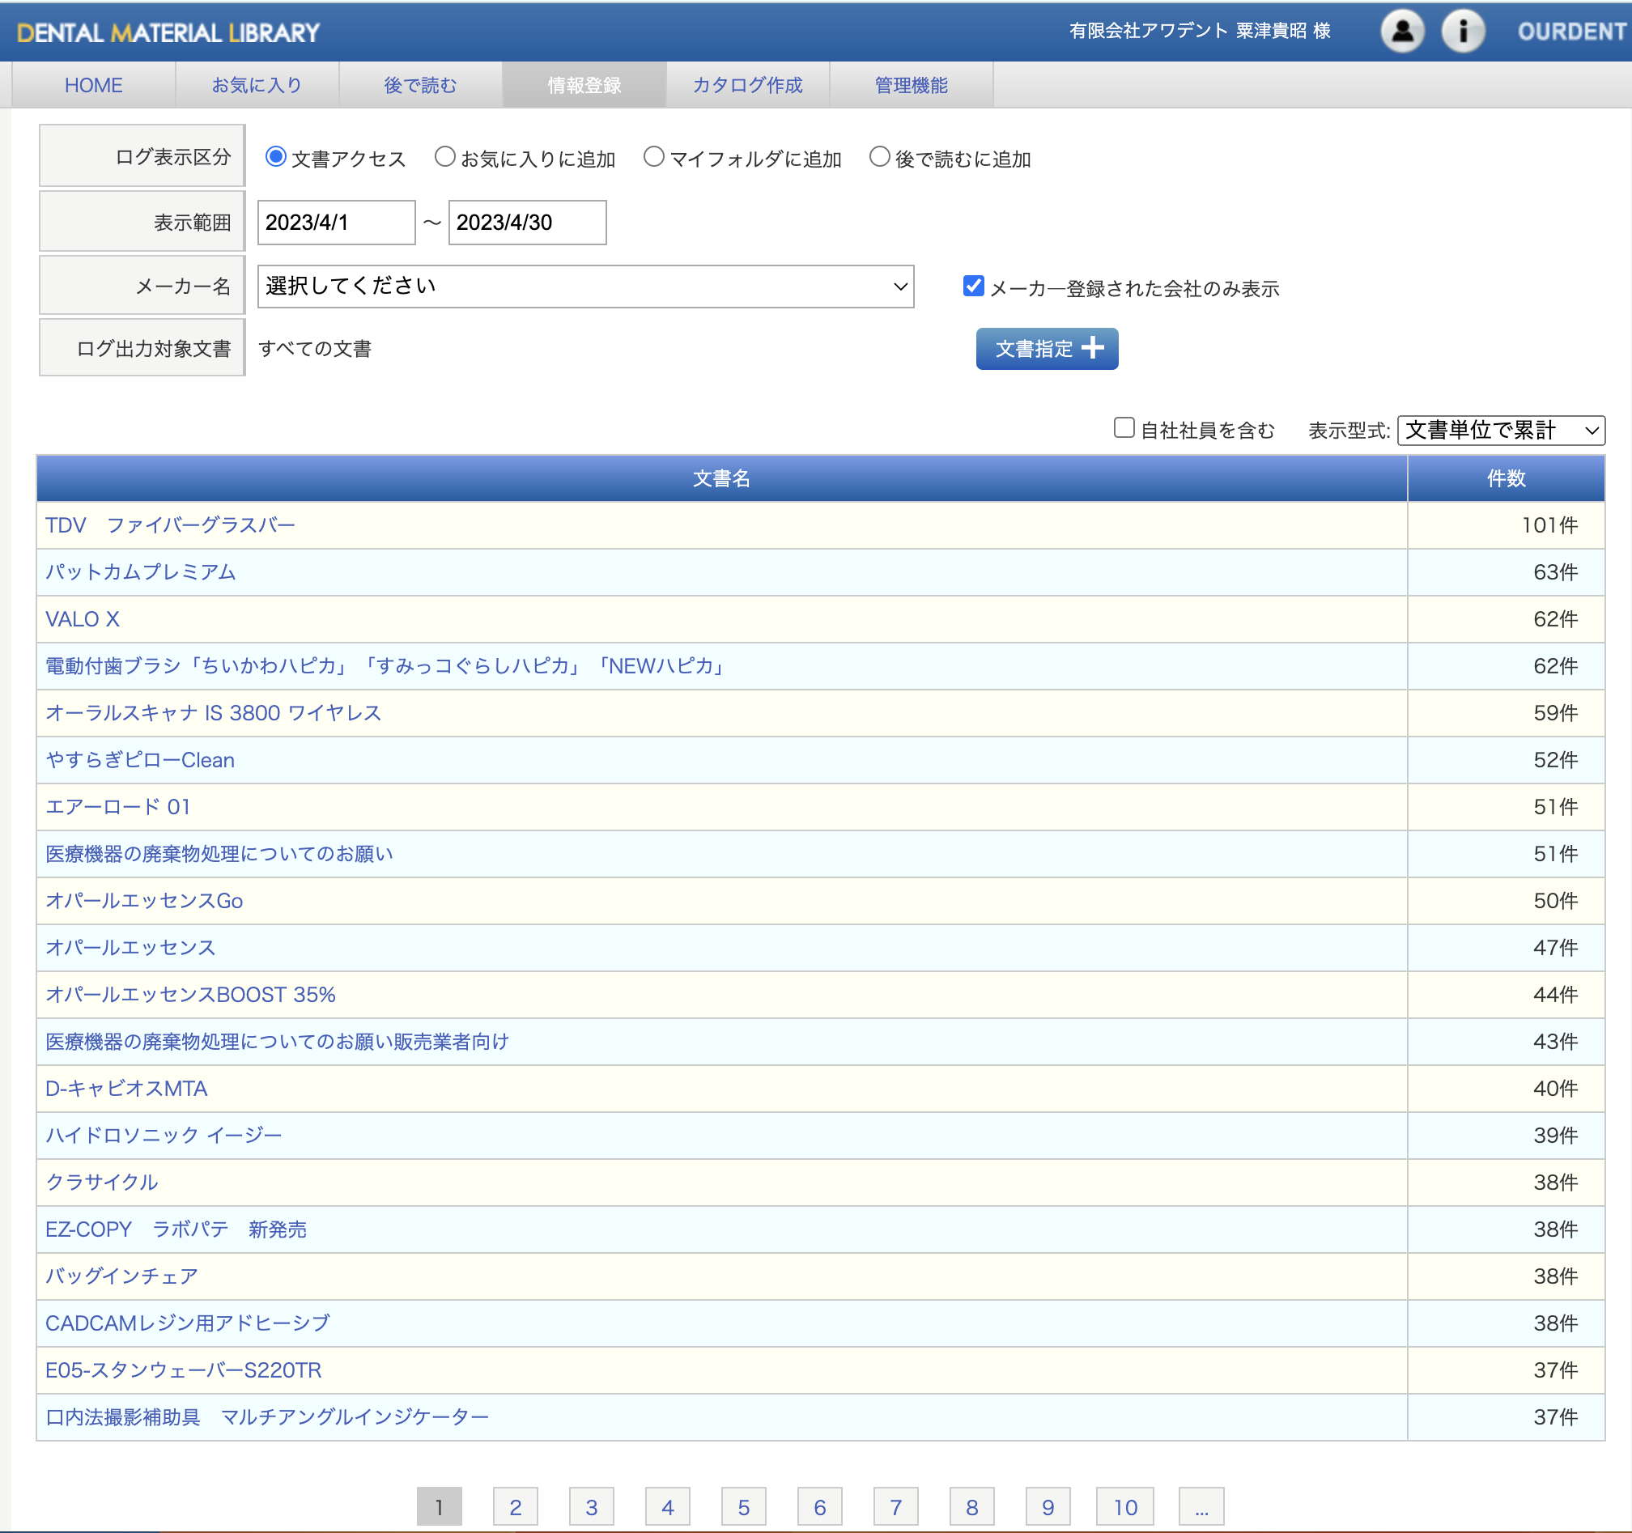
Task: Click current page 1 button
Action: 440,1507
